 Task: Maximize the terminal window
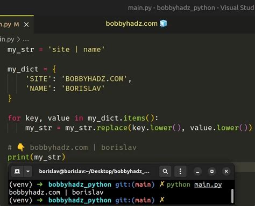point(212,172)
